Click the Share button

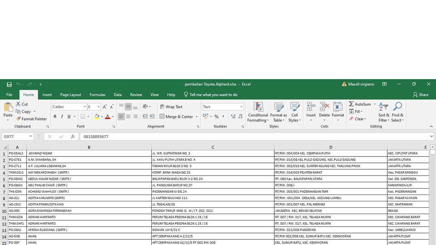pyautogui.click(x=421, y=95)
